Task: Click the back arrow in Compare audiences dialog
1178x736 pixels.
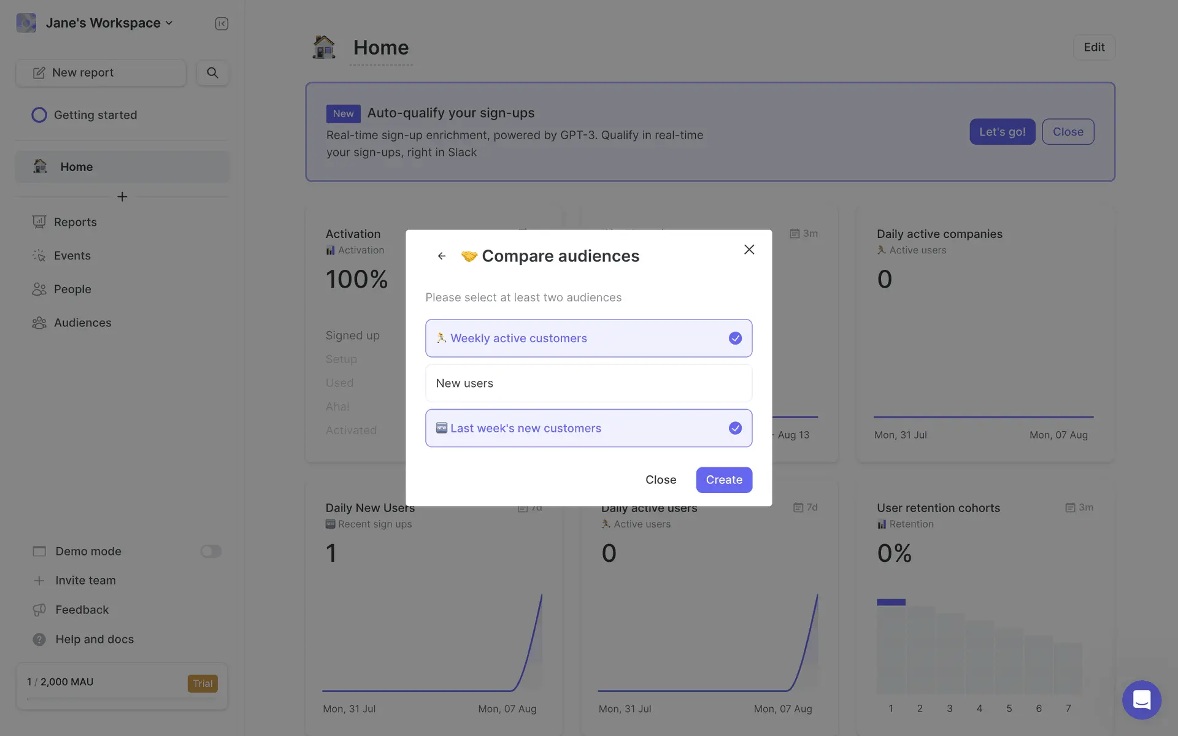Action: (442, 256)
